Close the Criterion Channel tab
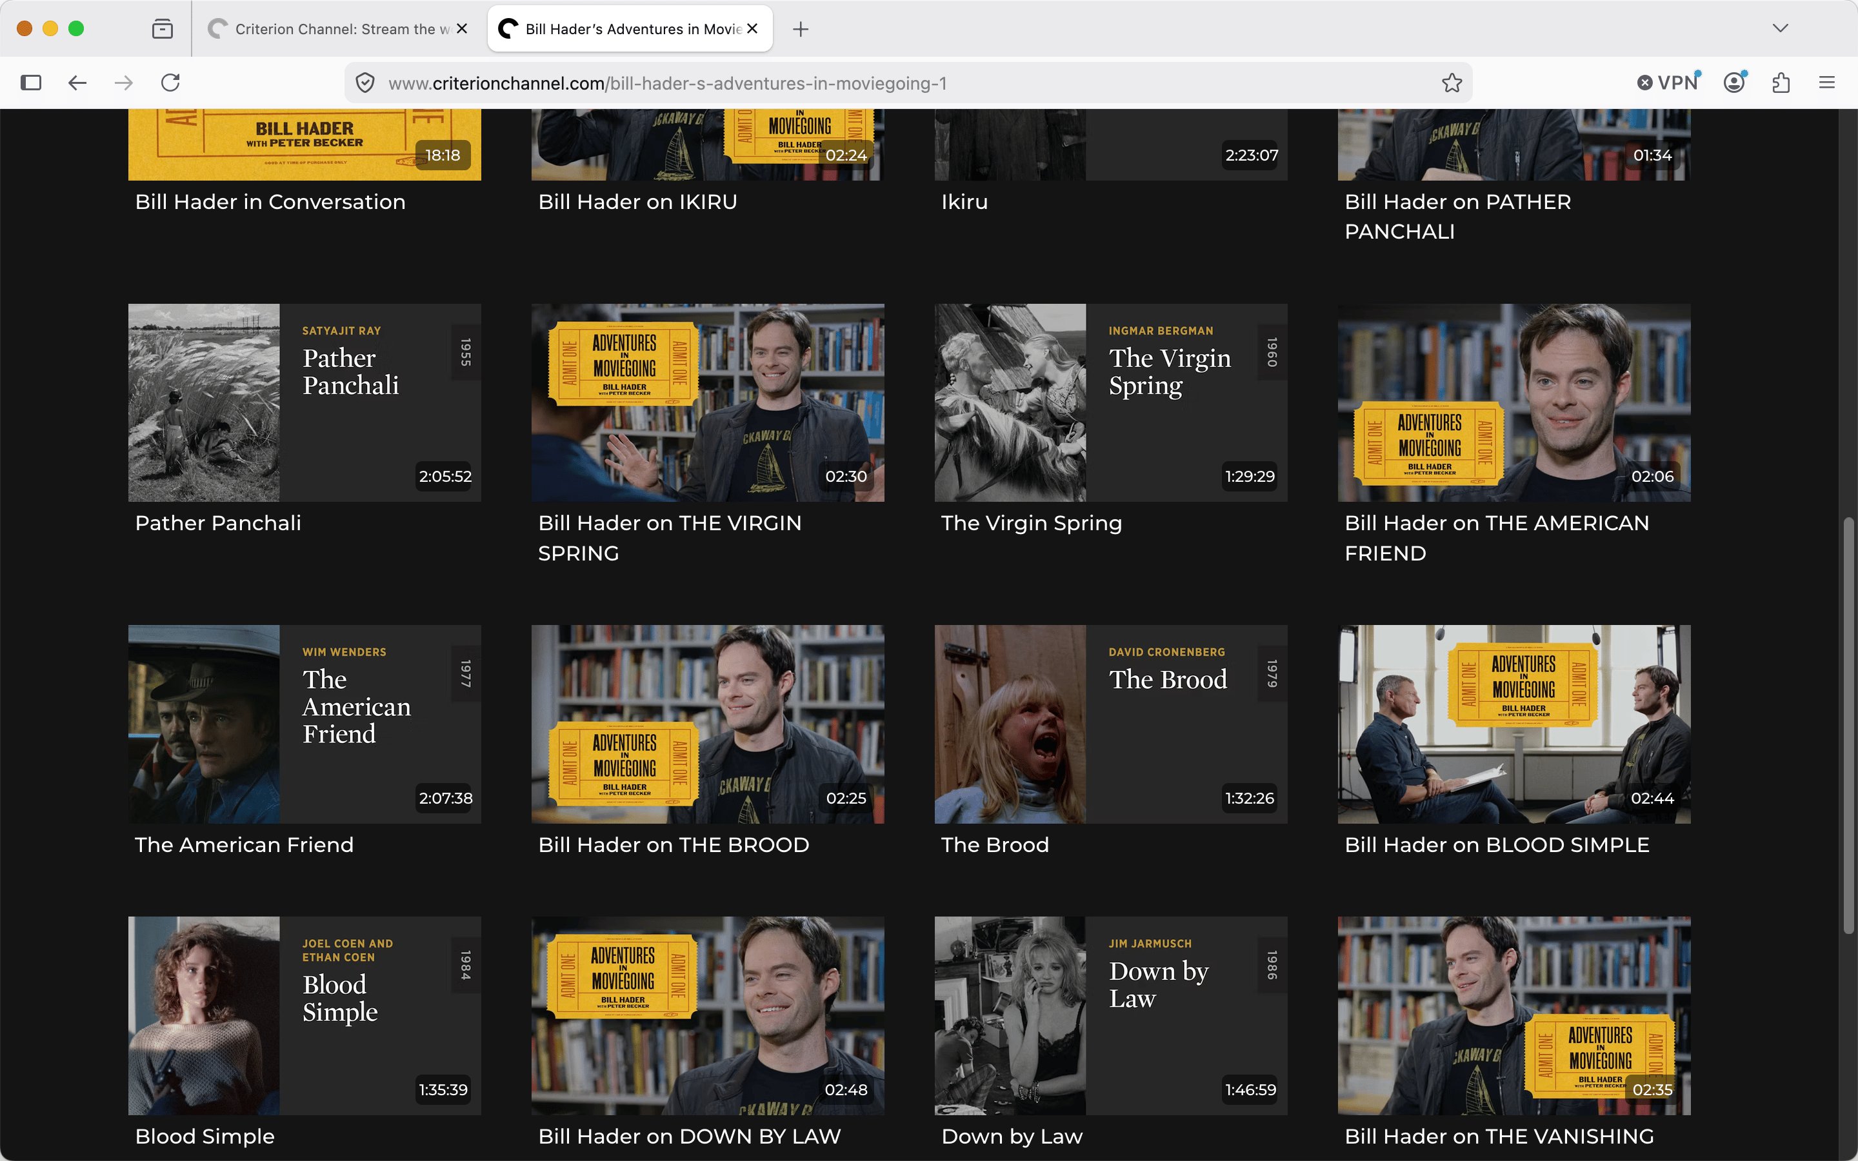 pos(461,28)
